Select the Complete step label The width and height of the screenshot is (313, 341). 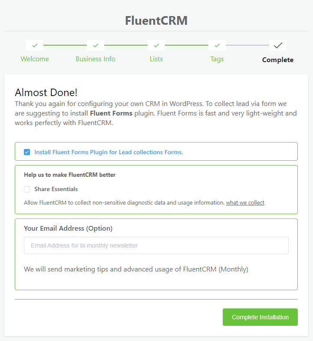click(278, 60)
